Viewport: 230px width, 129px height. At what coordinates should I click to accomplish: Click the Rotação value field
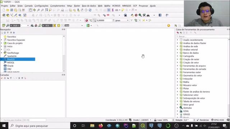pyautogui.click(x=188, y=120)
